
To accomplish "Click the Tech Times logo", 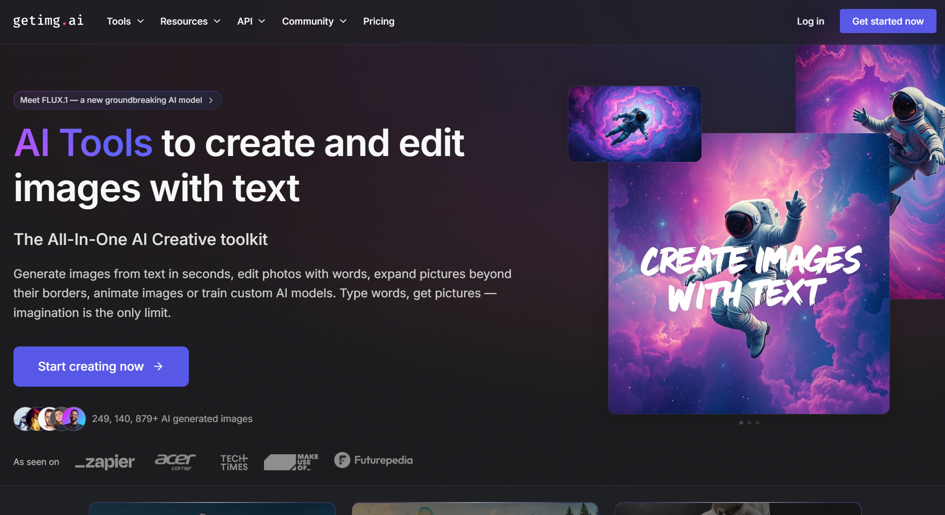I will coord(234,462).
